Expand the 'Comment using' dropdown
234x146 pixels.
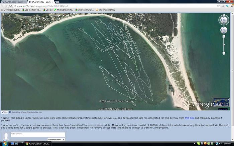tap(56, 139)
